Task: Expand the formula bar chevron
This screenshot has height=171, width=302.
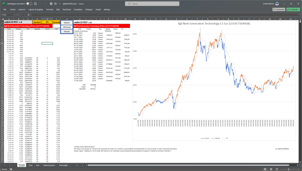Action: click(x=299, y=15)
